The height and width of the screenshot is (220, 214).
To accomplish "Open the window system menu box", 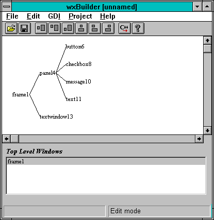I will click(x=7, y=7).
